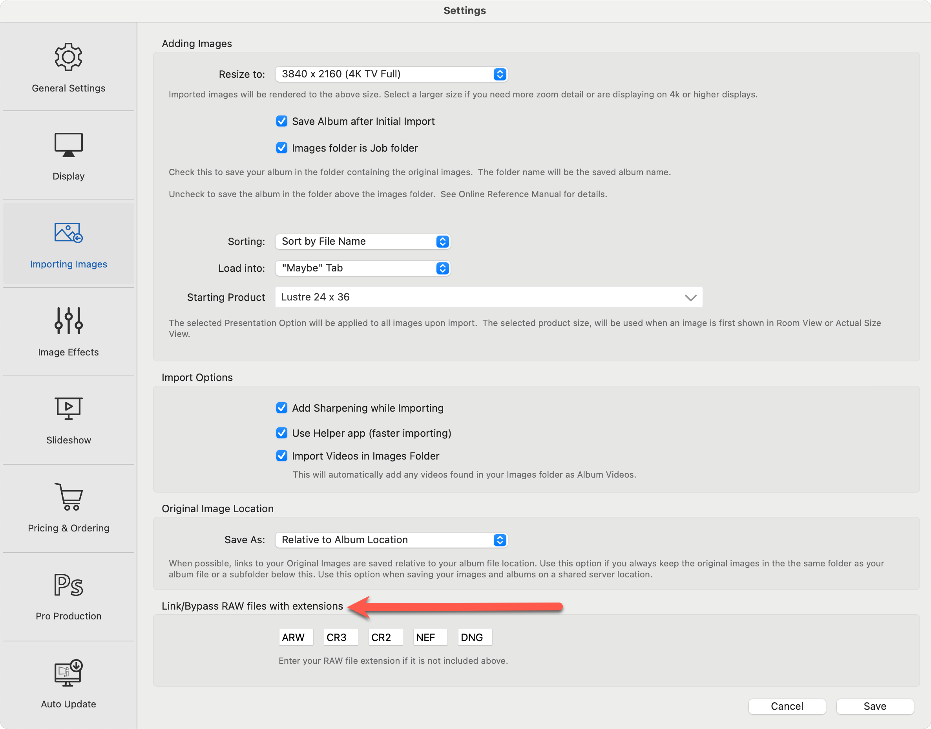Open General Settings gear icon
This screenshot has height=729, width=931.
68,57
